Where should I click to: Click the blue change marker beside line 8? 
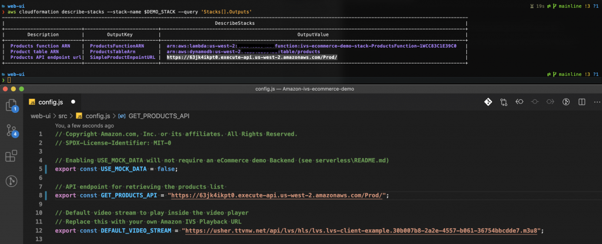[46, 195]
